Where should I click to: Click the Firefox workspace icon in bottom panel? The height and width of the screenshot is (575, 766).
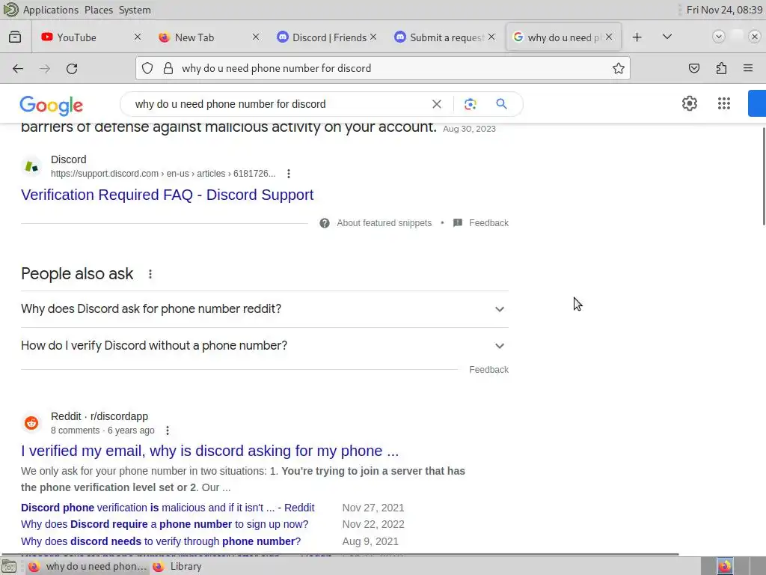point(724,567)
